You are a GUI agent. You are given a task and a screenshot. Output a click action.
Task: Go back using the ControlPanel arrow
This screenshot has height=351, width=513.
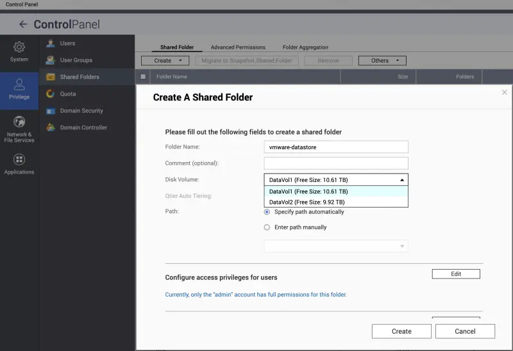click(x=23, y=24)
